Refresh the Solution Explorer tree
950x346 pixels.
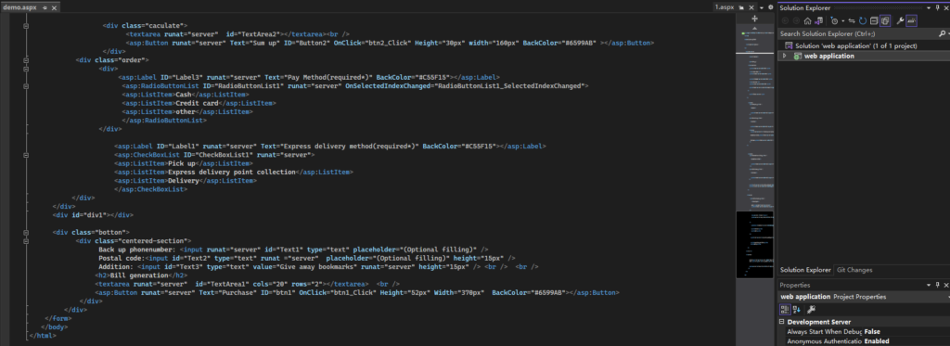point(863,20)
